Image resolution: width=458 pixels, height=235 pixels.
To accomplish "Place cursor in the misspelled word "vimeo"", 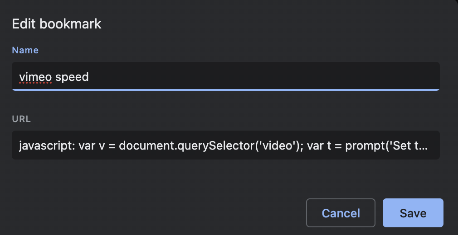I will (x=35, y=77).
